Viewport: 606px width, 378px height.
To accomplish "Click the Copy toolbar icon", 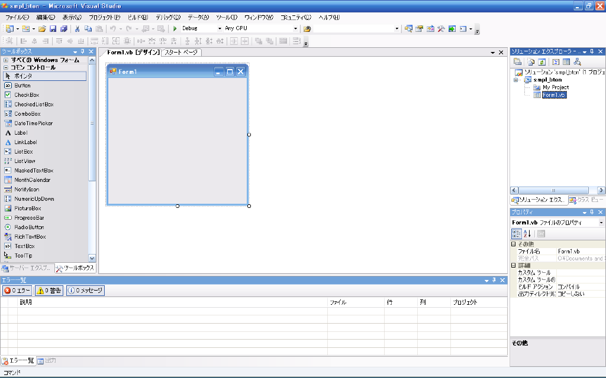I will pos(88,28).
